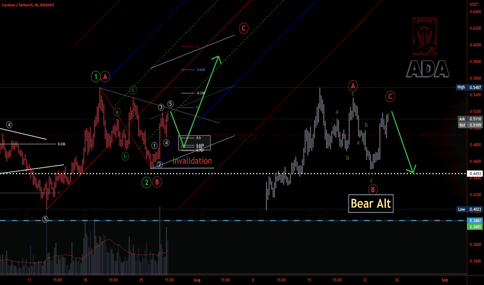Click the 0.6400 price axis value
The width and height of the screenshot is (484, 285).
coord(475,12)
